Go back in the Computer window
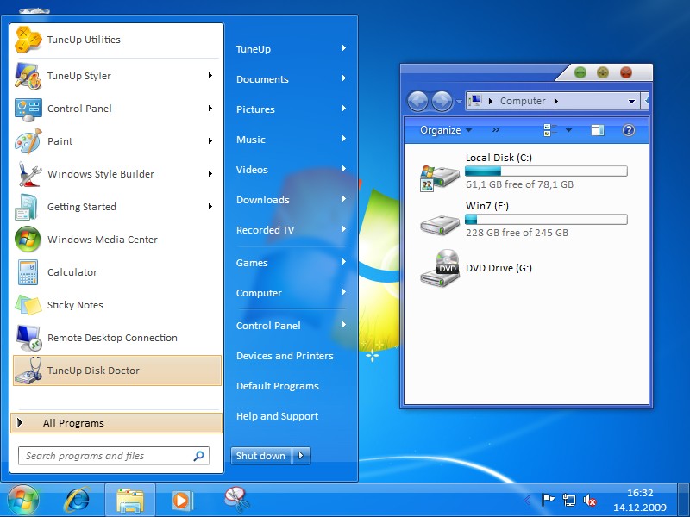690x517 pixels. click(x=417, y=102)
